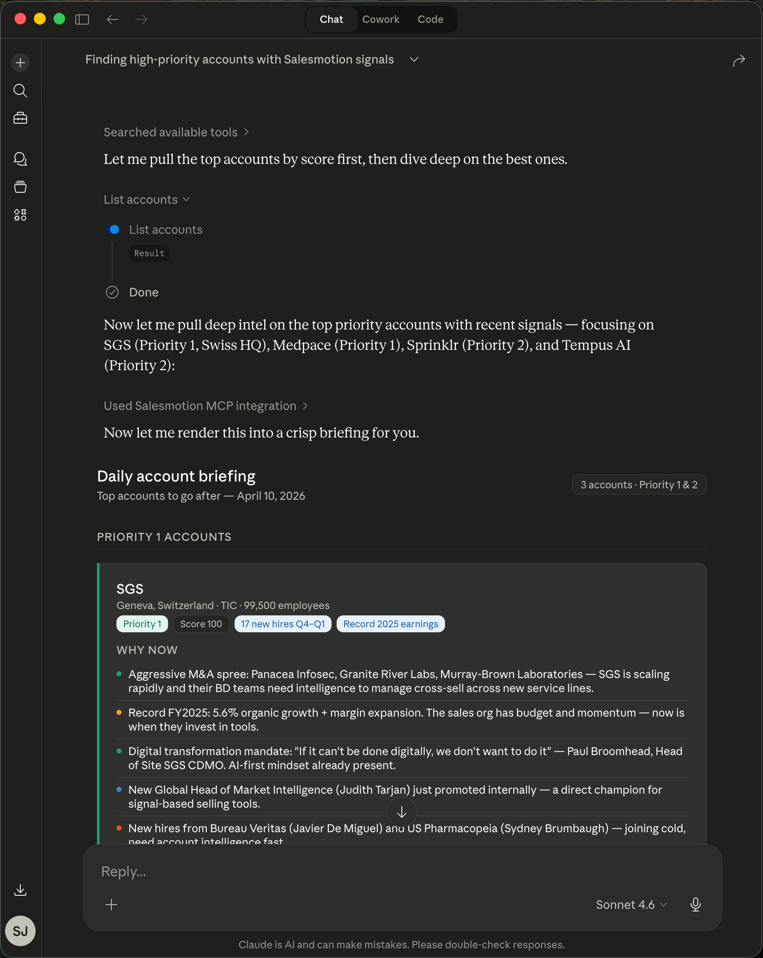Open the toolbox icon in sidebar
Image resolution: width=763 pixels, height=958 pixels.
pyautogui.click(x=20, y=118)
